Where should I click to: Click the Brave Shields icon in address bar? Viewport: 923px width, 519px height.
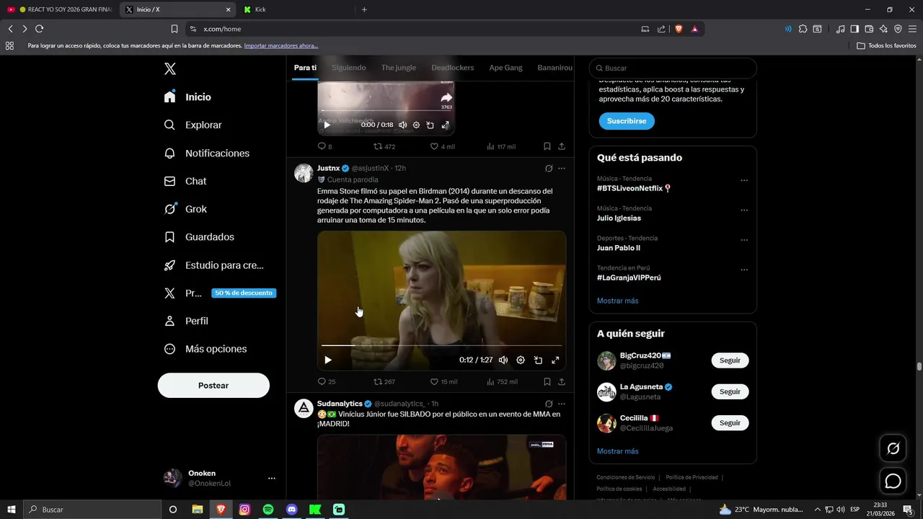click(679, 29)
